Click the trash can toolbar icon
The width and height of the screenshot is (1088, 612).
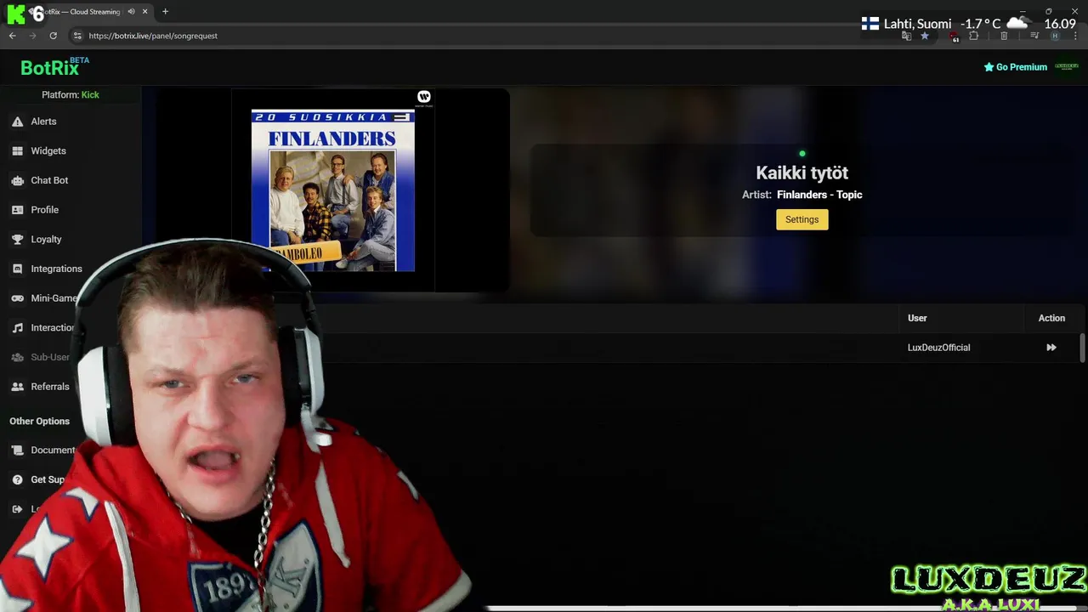[1004, 36]
